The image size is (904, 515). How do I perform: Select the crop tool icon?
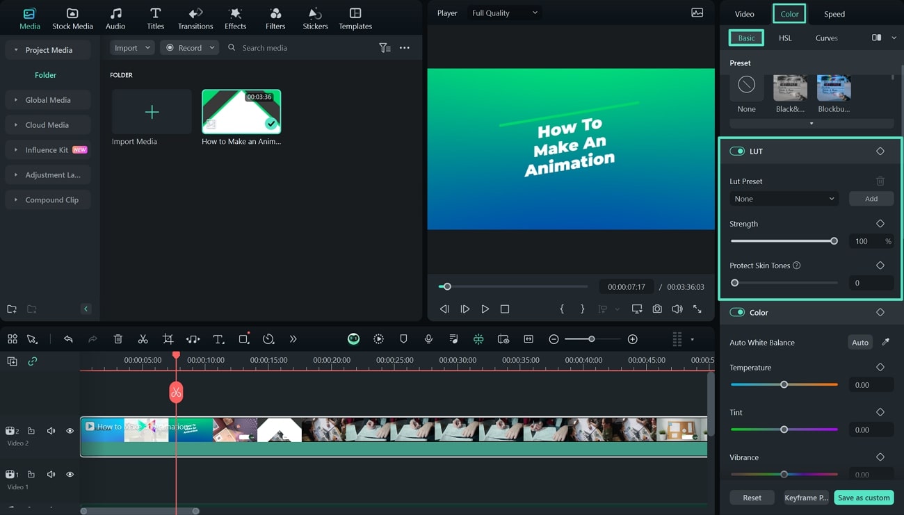click(168, 339)
